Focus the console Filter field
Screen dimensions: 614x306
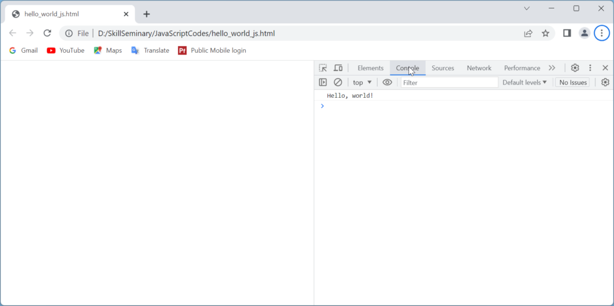coord(450,82)
